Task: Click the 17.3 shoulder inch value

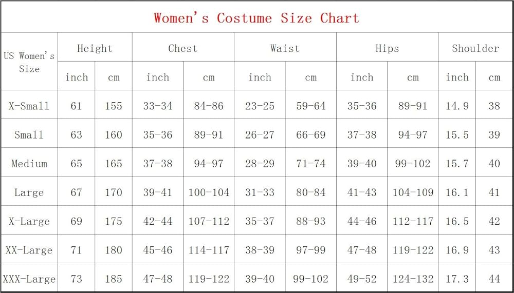Action: coord(457,279)
